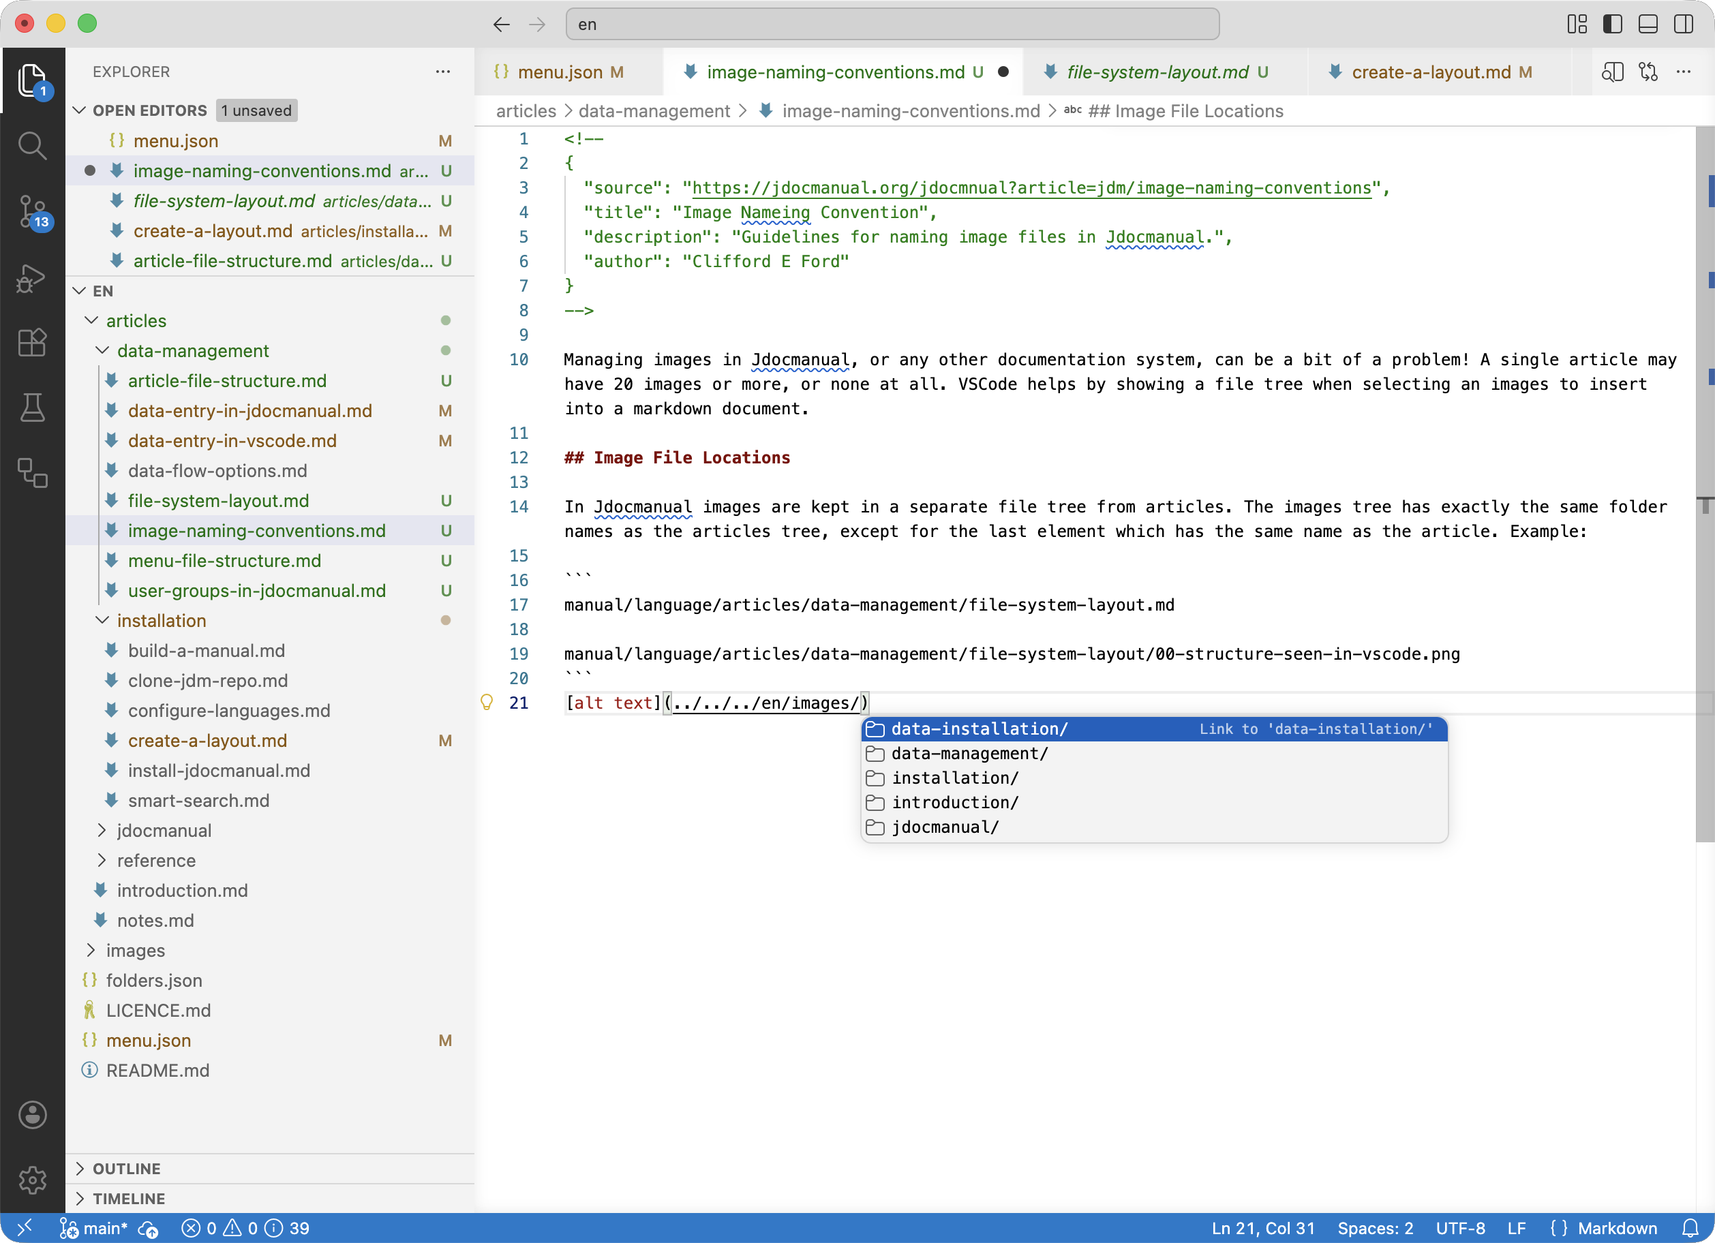Screen dimensions: 1715x1243
Task: Click '## Image File Locations' in the breadcrumb
Action: coord(1185,111)
